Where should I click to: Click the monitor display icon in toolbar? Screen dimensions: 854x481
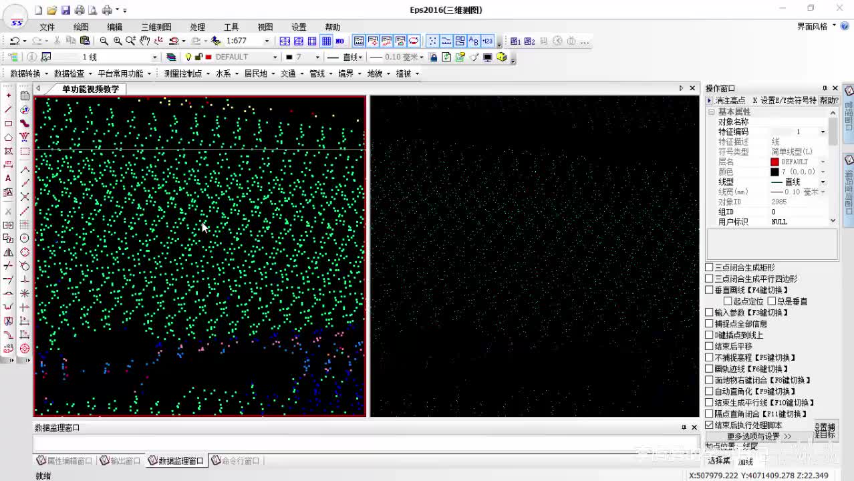click(x=487, y=57)
